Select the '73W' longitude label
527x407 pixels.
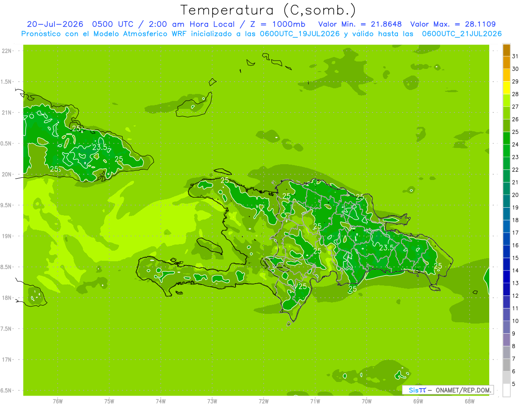[x=212, y=401]
